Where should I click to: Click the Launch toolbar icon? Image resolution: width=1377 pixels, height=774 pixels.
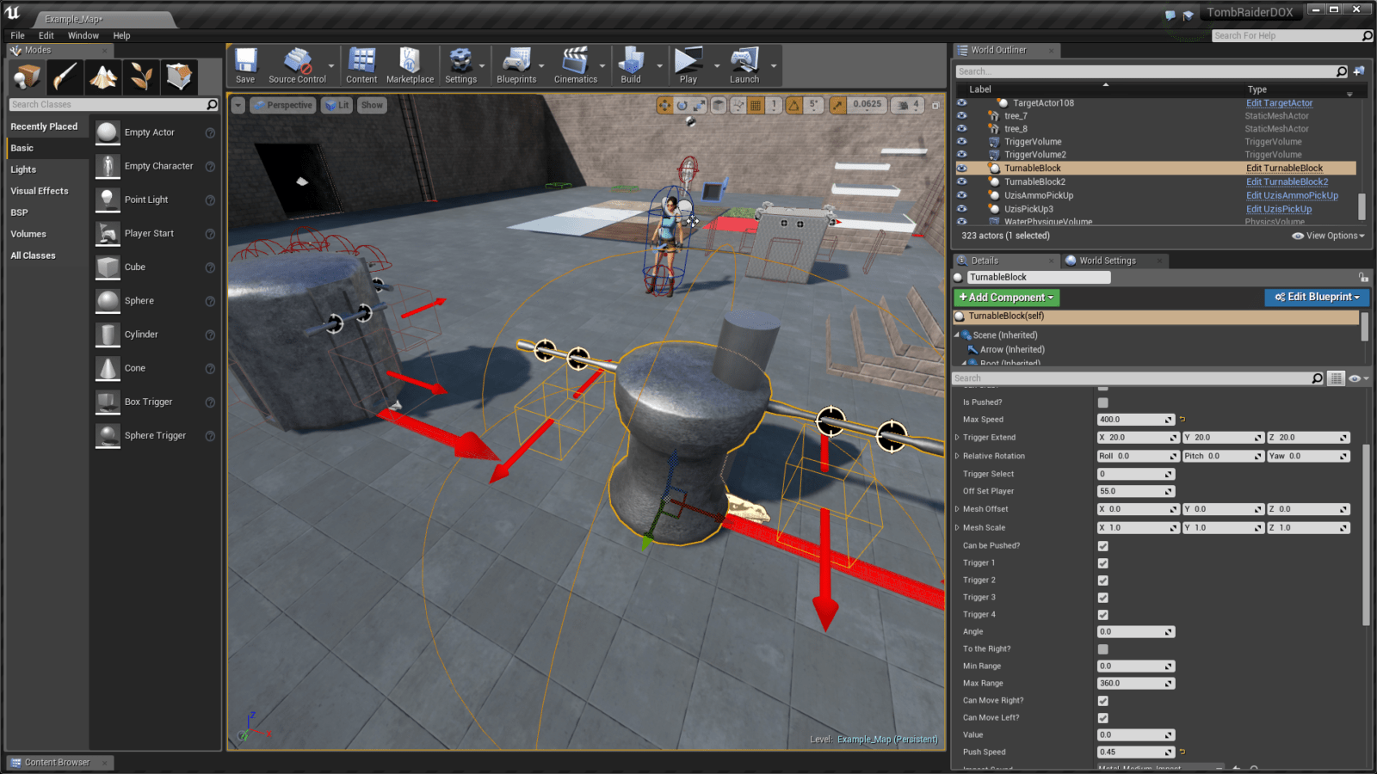click(x=744, y=65)
